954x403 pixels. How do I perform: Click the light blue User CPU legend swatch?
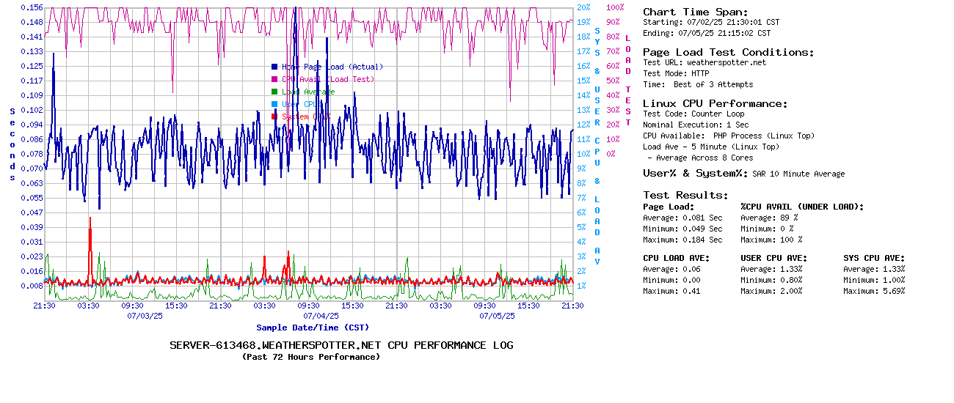pyautogui.click(x=274, y=104)
